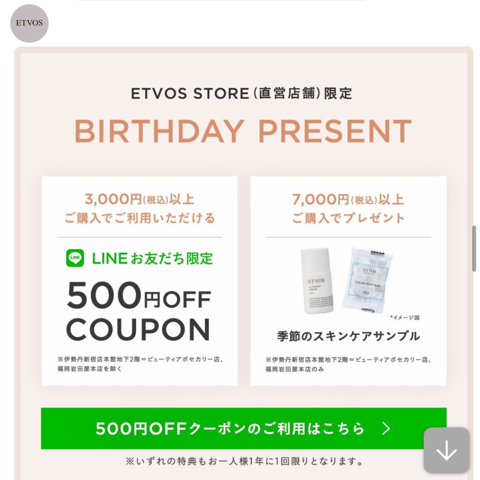The image size is (480, 480).
Task: Click the 季節のスキンケアサンプル caption
Action: (x=349, y=336)
